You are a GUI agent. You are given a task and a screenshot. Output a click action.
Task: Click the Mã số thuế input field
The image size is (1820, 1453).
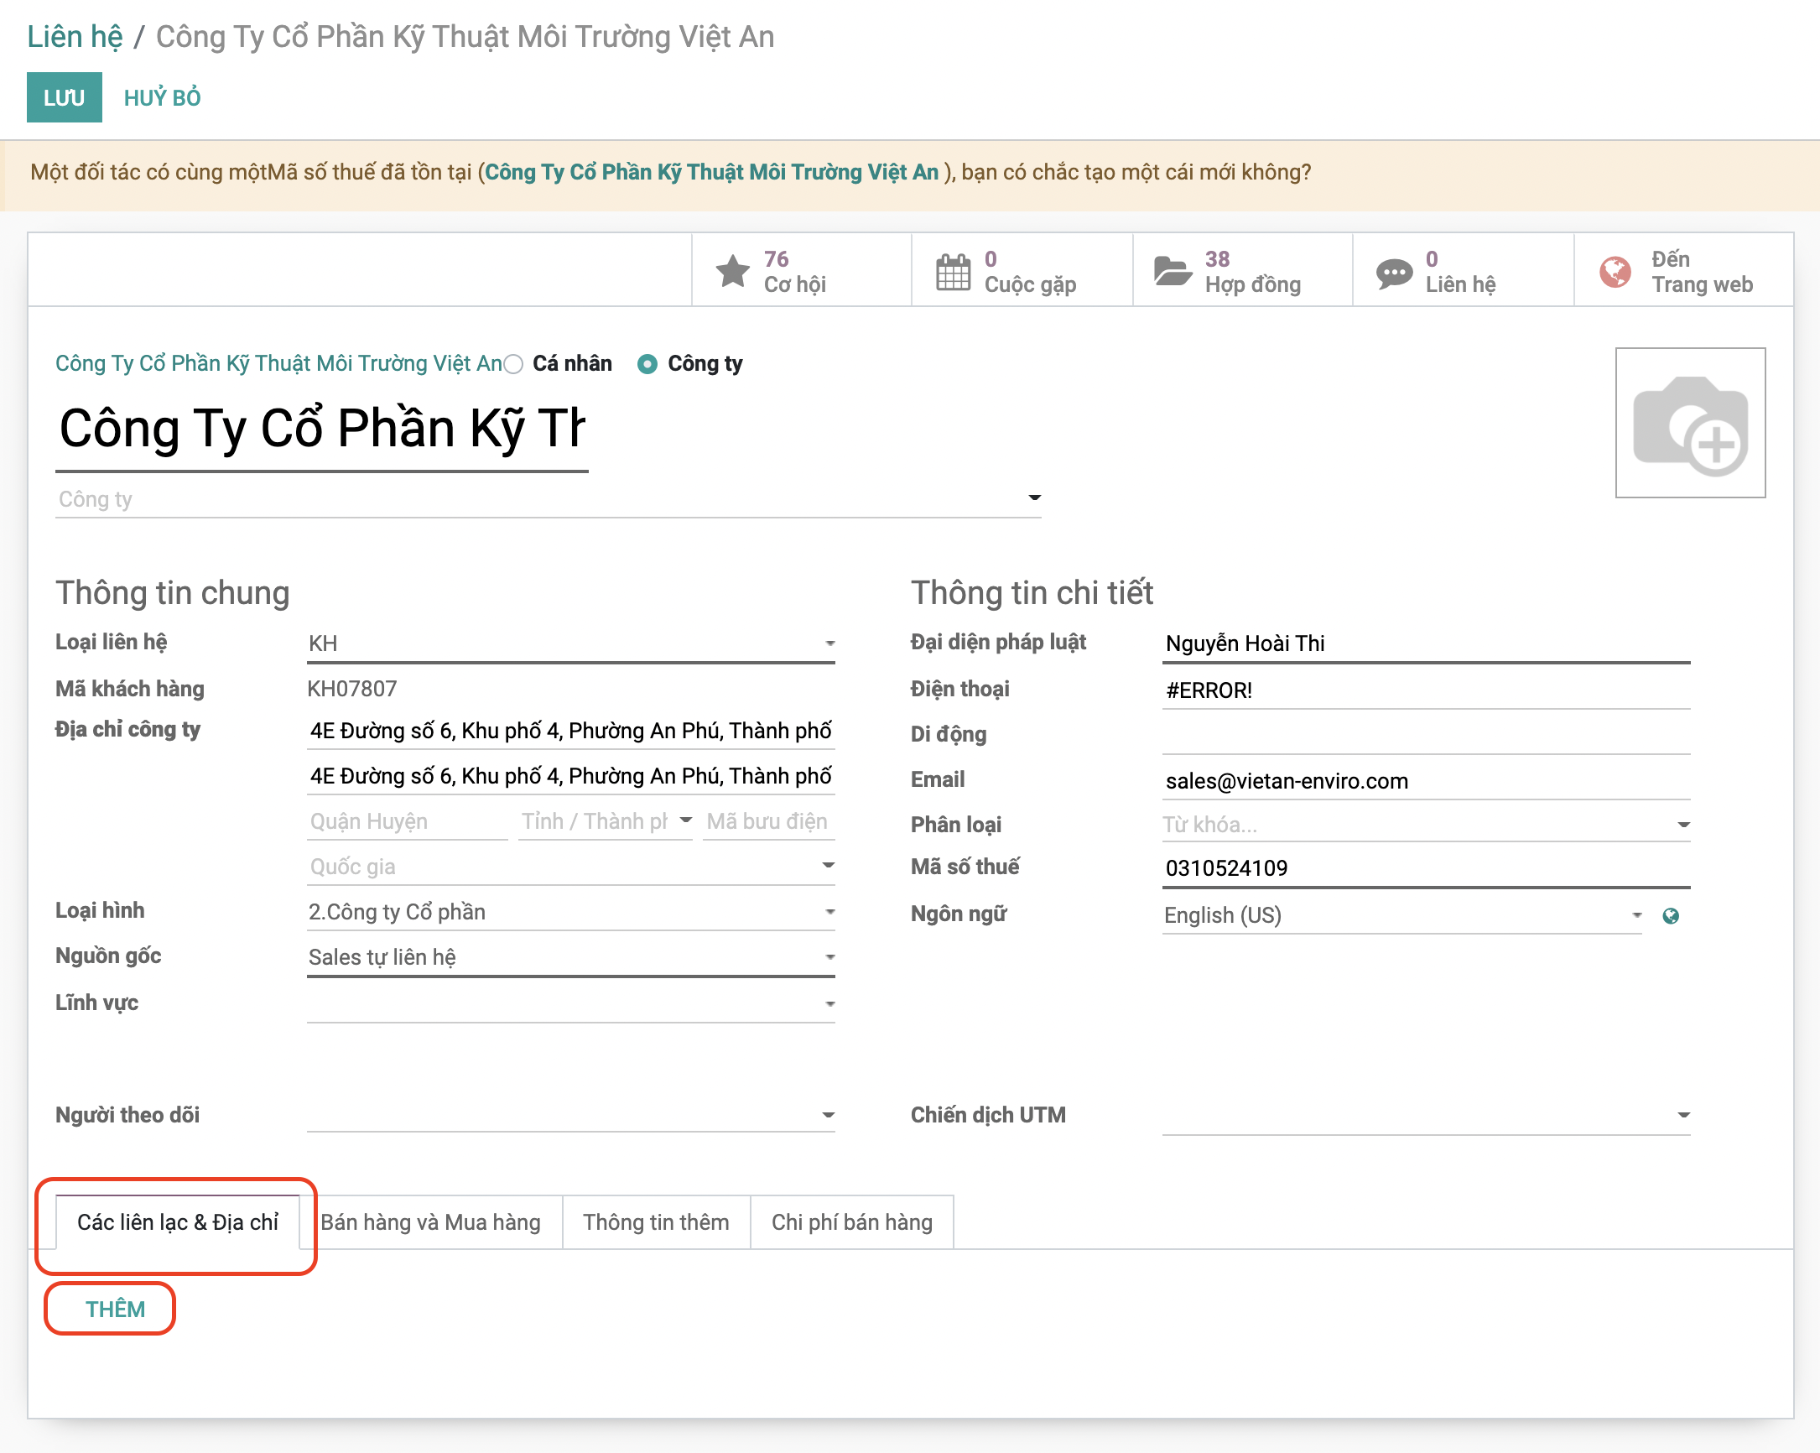coord(1424,868)
